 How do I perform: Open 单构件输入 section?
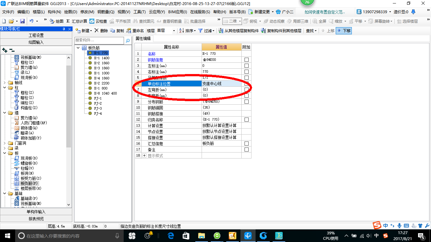(x=36, y=212)
